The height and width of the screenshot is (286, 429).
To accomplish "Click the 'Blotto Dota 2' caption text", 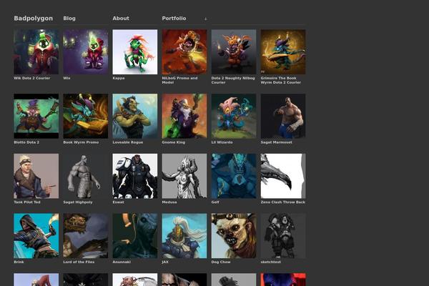I will pyautogui.click(x=26, y=142).
